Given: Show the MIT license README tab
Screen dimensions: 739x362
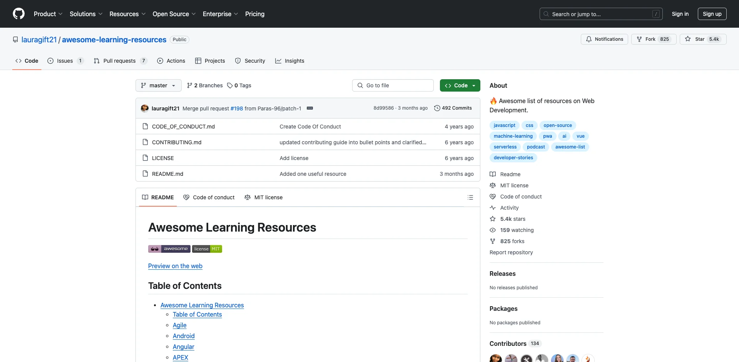Looking at the screenshot, I should coord(264,197).
